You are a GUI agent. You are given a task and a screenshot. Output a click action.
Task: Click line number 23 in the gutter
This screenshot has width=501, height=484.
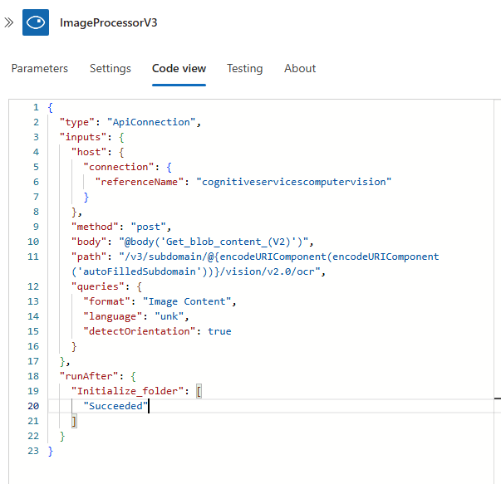(33, 451)
